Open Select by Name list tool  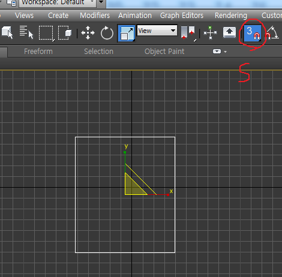pyautogui.click(x=26, y=32)
